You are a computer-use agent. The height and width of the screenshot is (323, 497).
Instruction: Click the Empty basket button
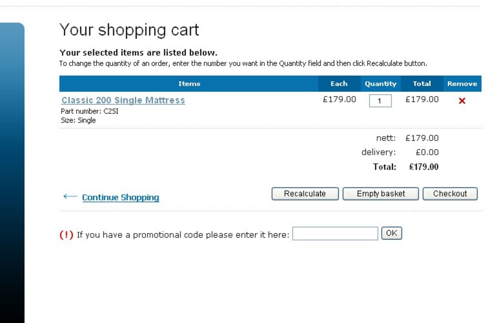tap(381, 194)
